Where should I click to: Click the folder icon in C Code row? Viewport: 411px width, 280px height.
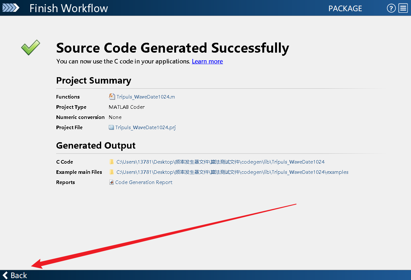click(x=111, y=162)
